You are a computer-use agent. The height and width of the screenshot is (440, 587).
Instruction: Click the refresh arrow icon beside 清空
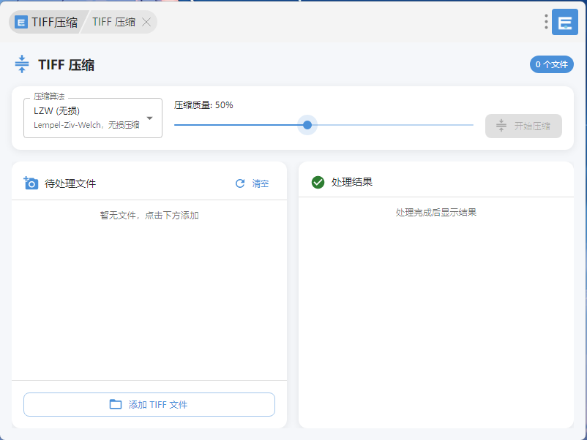240,183
